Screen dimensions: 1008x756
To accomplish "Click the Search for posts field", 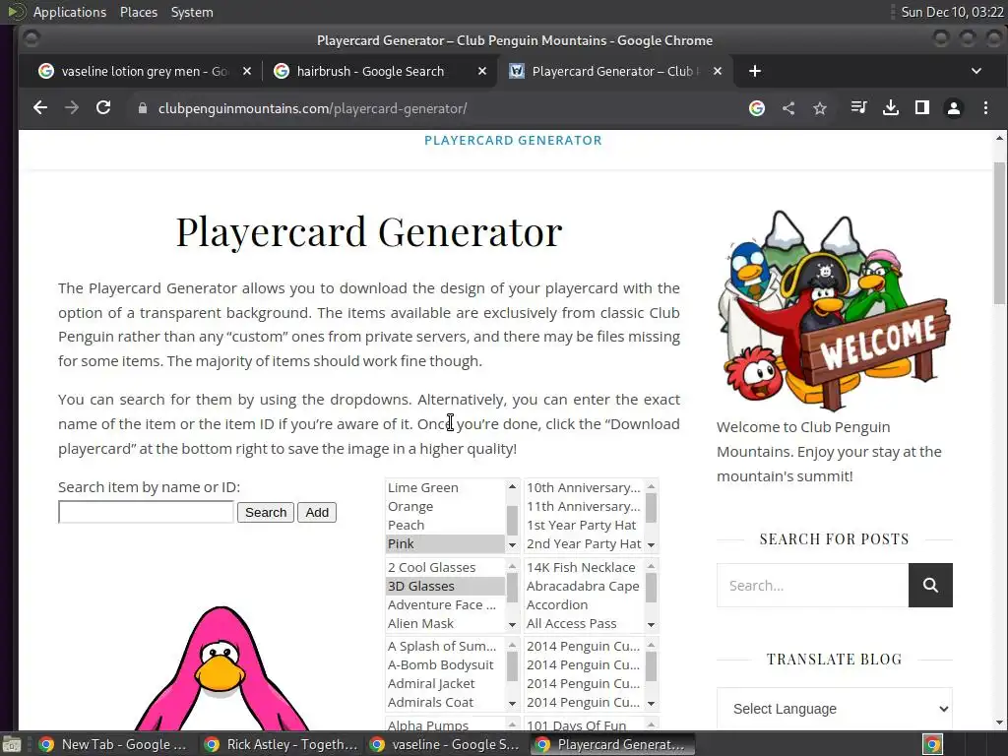I will pos(812,585).
